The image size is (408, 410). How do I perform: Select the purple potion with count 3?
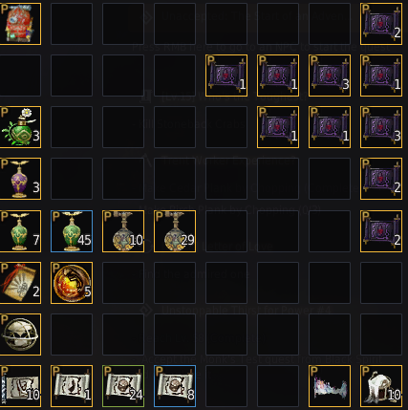coord(20,179)
